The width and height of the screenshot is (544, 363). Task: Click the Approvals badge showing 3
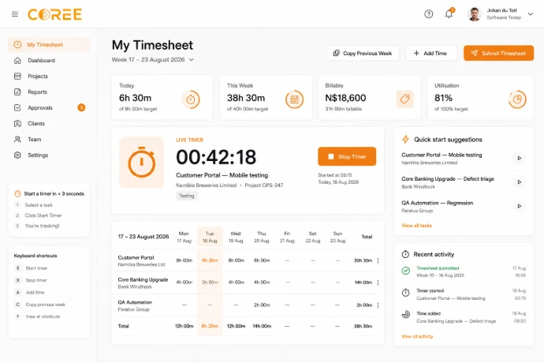81,107
